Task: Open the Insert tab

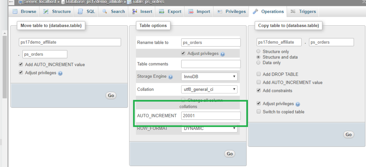Action: tap(142, 11)
